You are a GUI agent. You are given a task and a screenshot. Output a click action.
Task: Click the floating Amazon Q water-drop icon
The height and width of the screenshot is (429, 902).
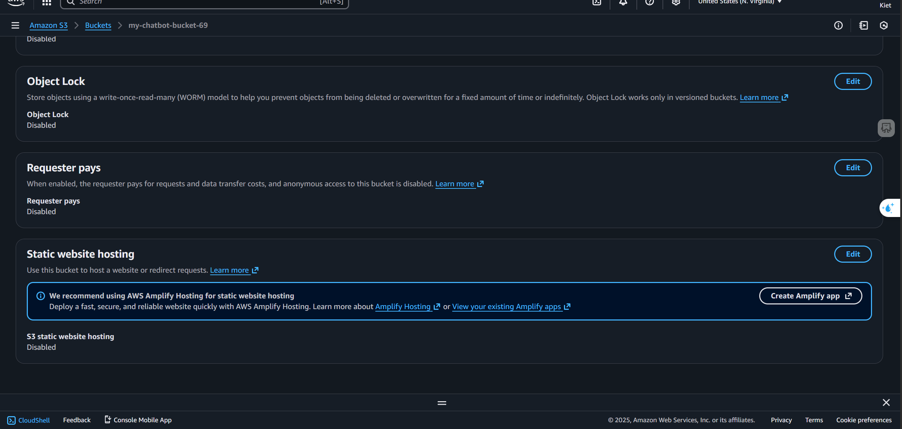pyautogui.click(x=889, y=208)
